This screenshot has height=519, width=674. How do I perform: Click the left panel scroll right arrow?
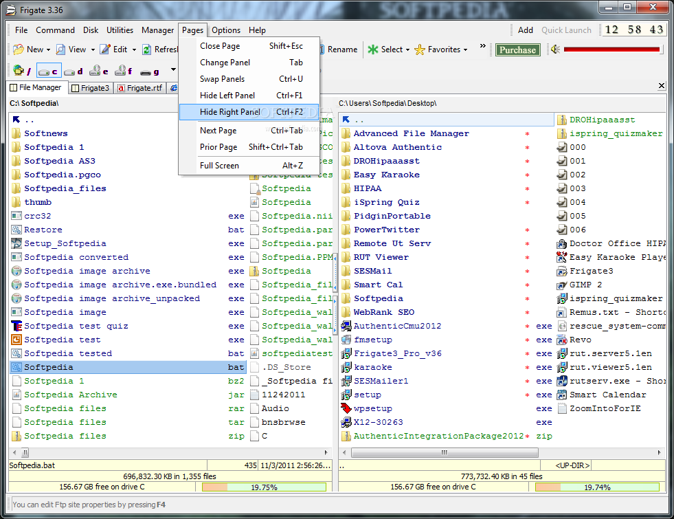click(x=326, y=452)
